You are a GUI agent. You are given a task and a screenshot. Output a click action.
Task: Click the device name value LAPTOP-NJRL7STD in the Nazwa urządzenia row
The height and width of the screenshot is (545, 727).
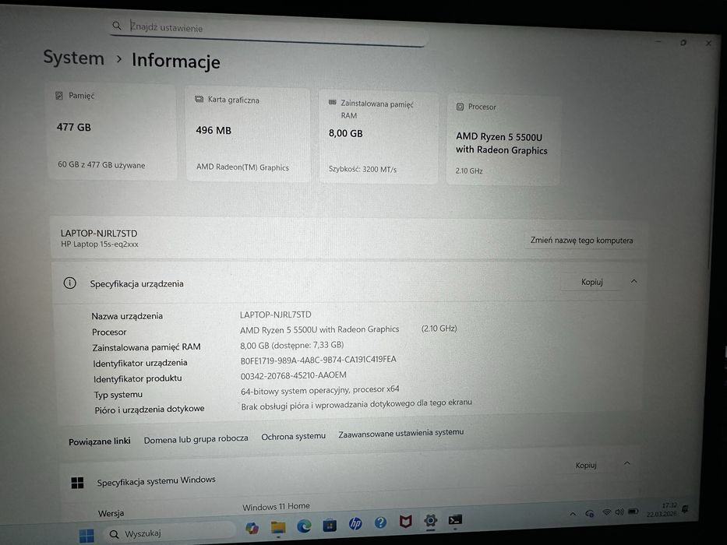(275, 315)
